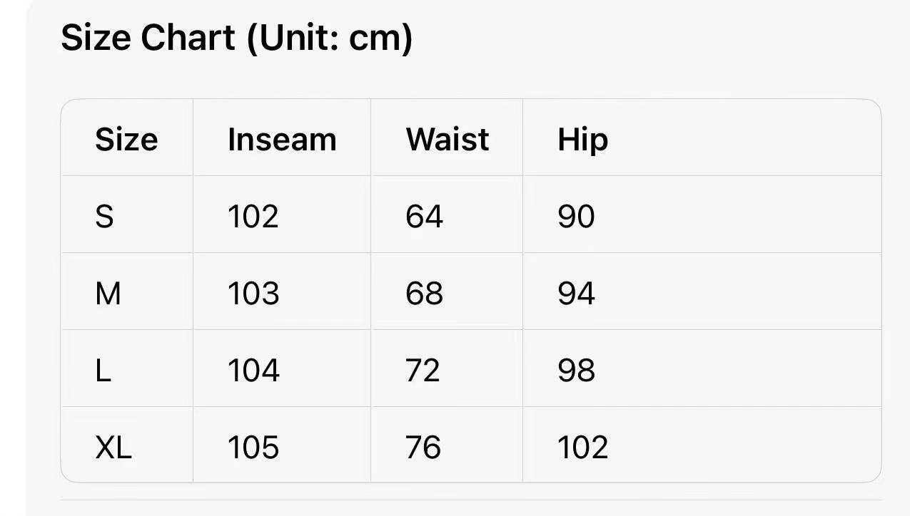Select the Size column header
The width and height of the screenshot is (910, 516).
tap(126, 139)
